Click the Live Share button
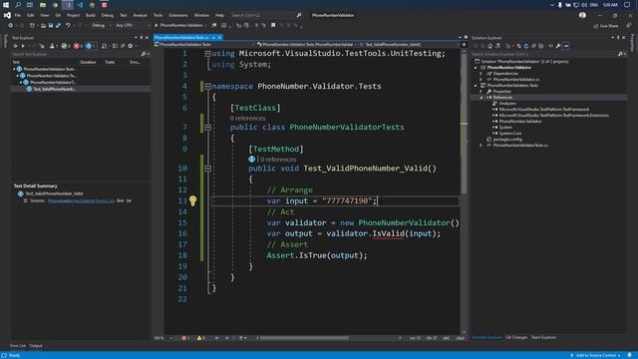Screen dimensions: 638x359 point(606,26)
